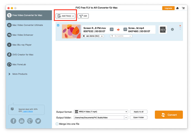Viewport: 193px width, 135px height.
Task: Expand the MPEG-4 Video output format dropdown
Action: coord(127,112)
